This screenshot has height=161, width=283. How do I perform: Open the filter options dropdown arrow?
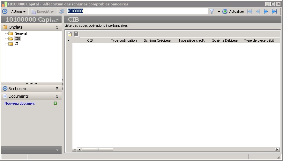pos(219,12)
